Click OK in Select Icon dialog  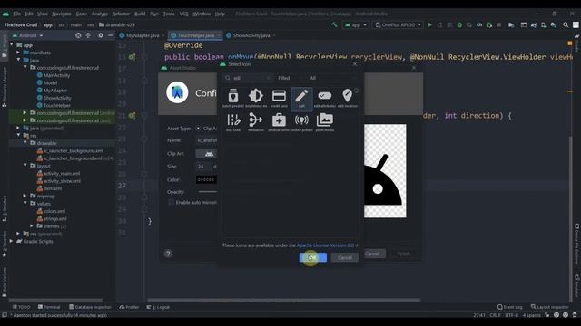click(312, 257)
